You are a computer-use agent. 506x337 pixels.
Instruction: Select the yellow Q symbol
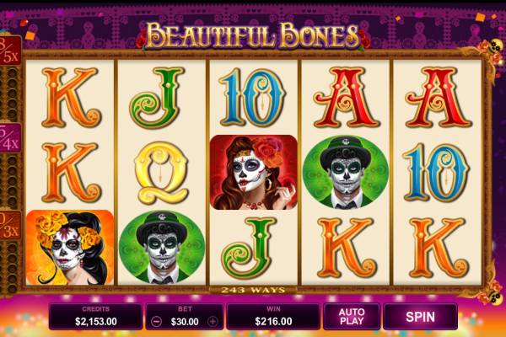[x=161, y=173]
